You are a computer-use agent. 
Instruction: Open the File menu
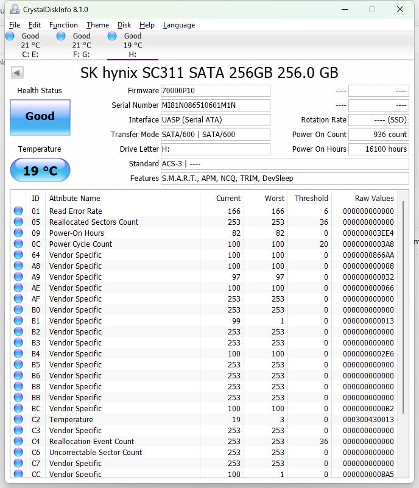point(15,25)
